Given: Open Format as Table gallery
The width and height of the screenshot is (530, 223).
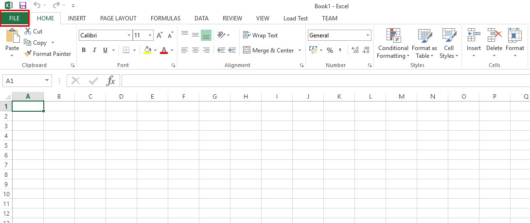Looking at the screenshot, I should (x=424, y=43).
